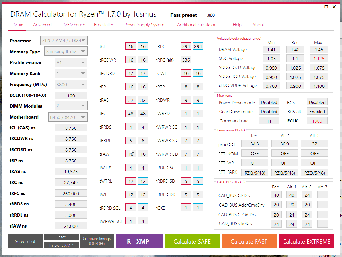342x257 pixels.
Task: Open the Memory Rank dropdown
Action: tap(71, 73)
